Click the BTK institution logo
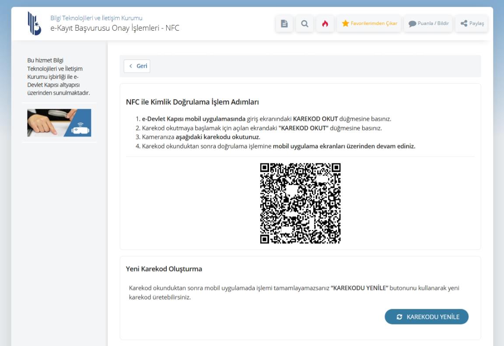Image resolution: width=504 pixels, height=346 pixels. tap(35, 23)
